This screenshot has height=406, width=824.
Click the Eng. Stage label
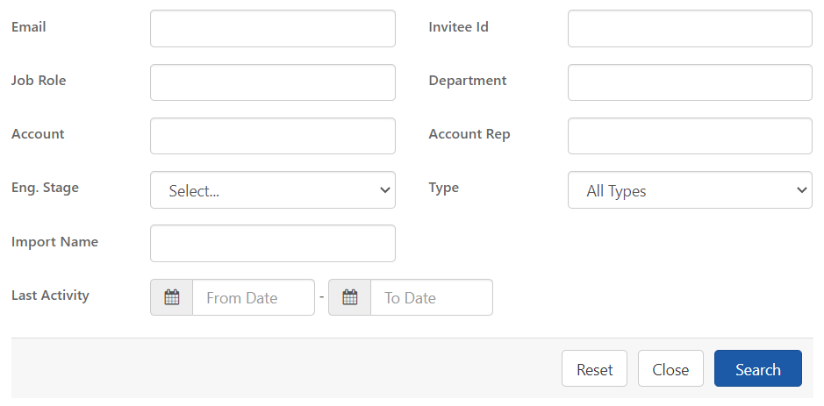(46, 188)
